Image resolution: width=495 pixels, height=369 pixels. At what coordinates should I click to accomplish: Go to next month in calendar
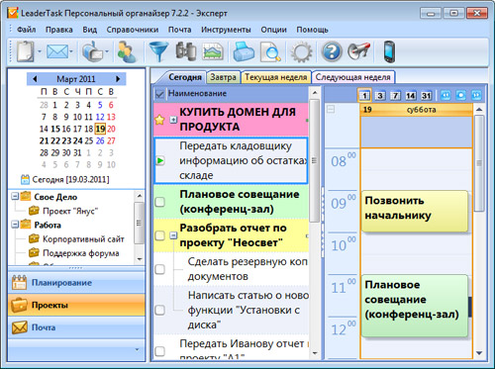coord(118,79)
